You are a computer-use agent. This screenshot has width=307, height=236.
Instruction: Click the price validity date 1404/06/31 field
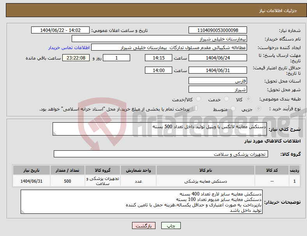[217, 70]
